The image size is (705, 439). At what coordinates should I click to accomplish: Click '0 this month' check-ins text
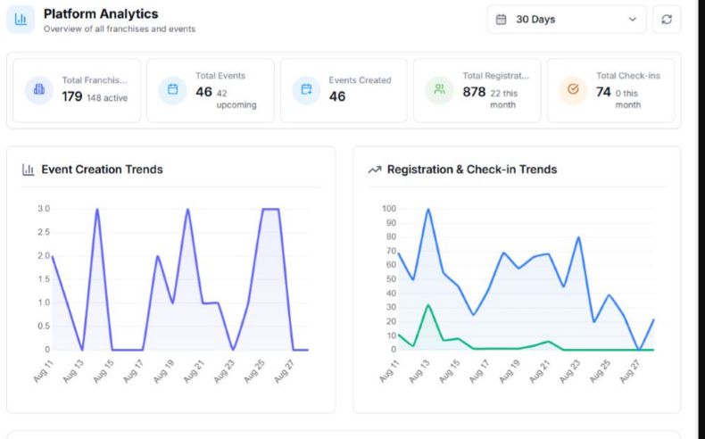(627, 99)
